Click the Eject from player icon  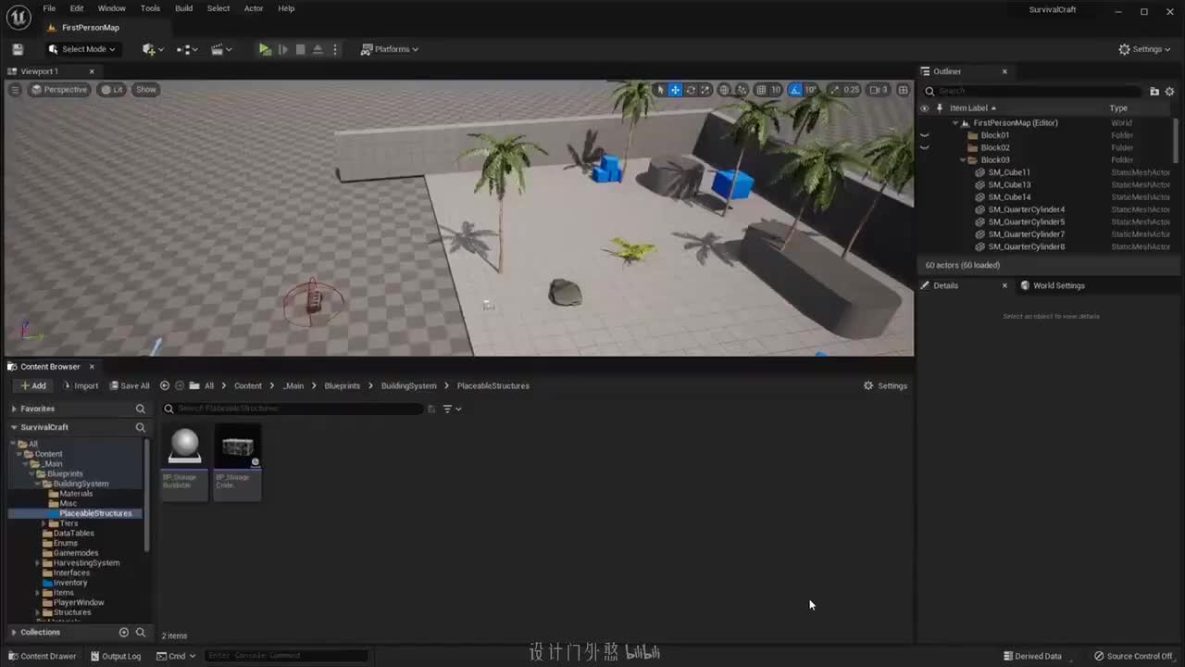318,49
